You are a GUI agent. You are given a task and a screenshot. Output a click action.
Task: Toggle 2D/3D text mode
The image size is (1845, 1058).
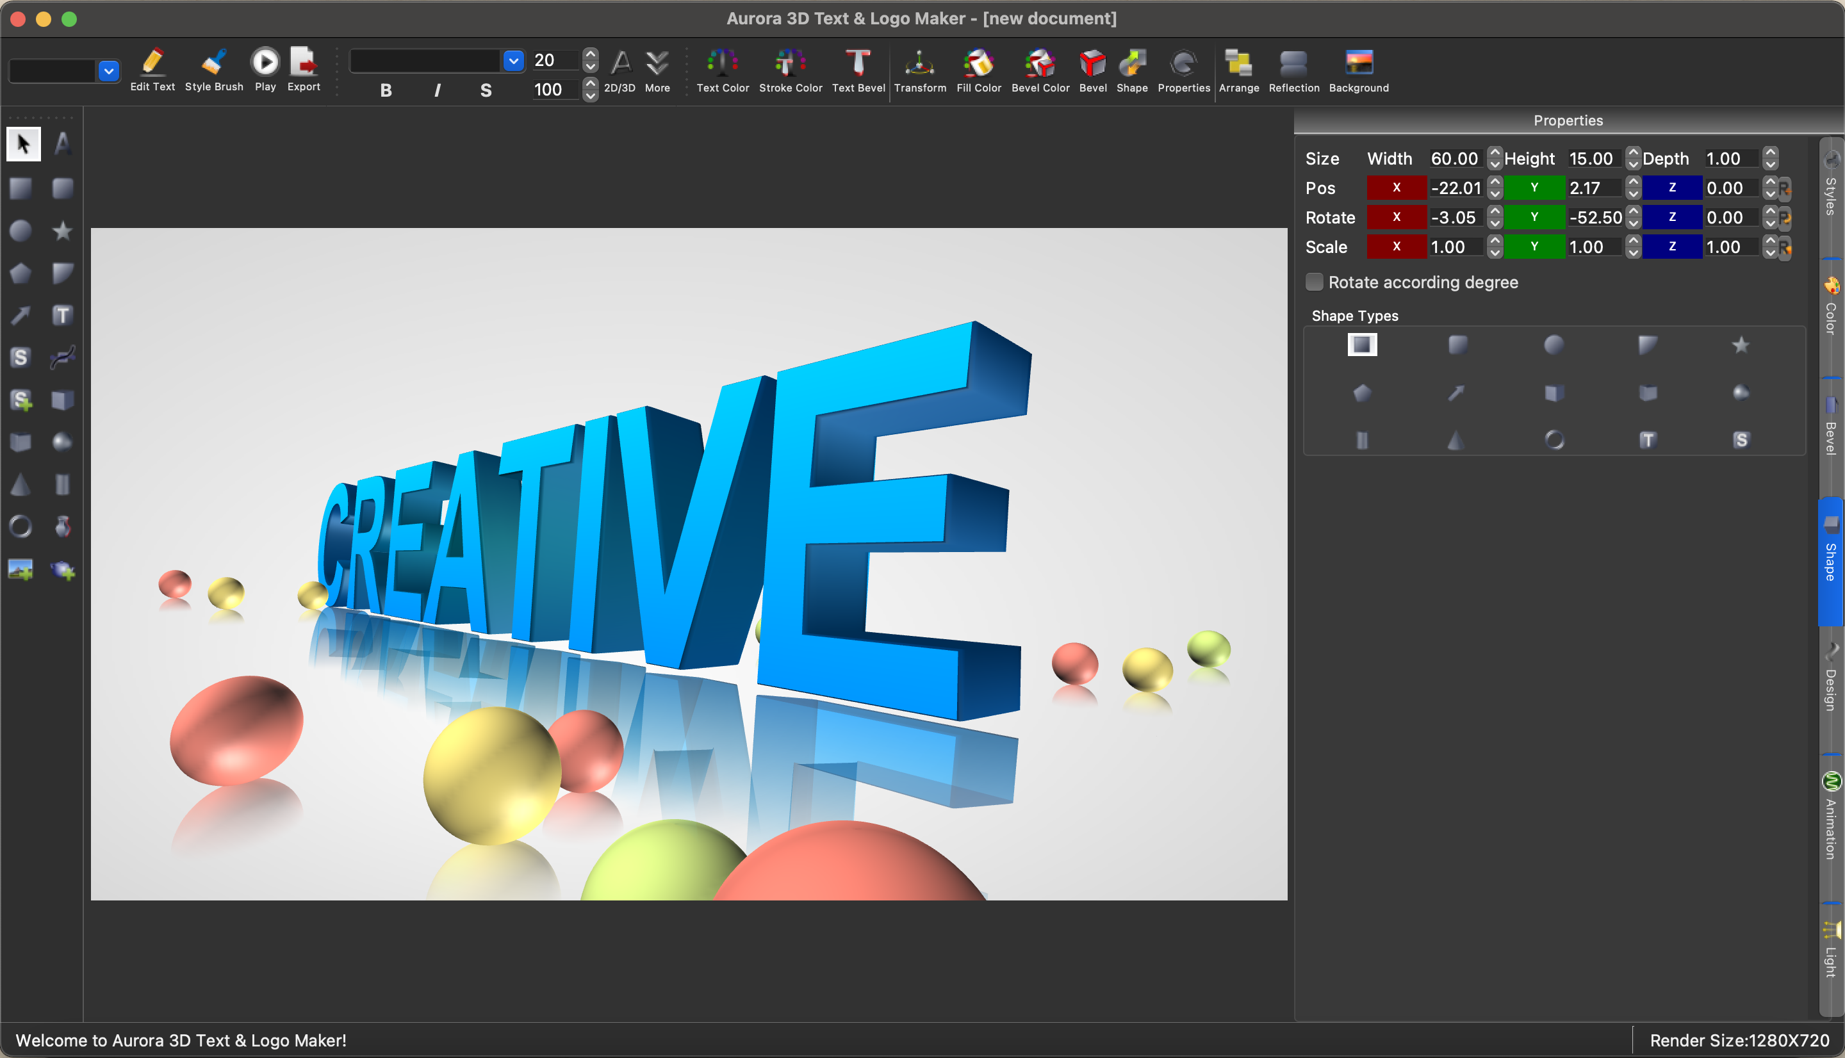tap(620, 71)
